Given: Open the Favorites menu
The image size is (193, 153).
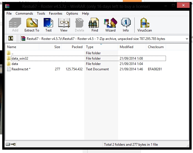Looking at the screenshot, I should tap(56, 13).
